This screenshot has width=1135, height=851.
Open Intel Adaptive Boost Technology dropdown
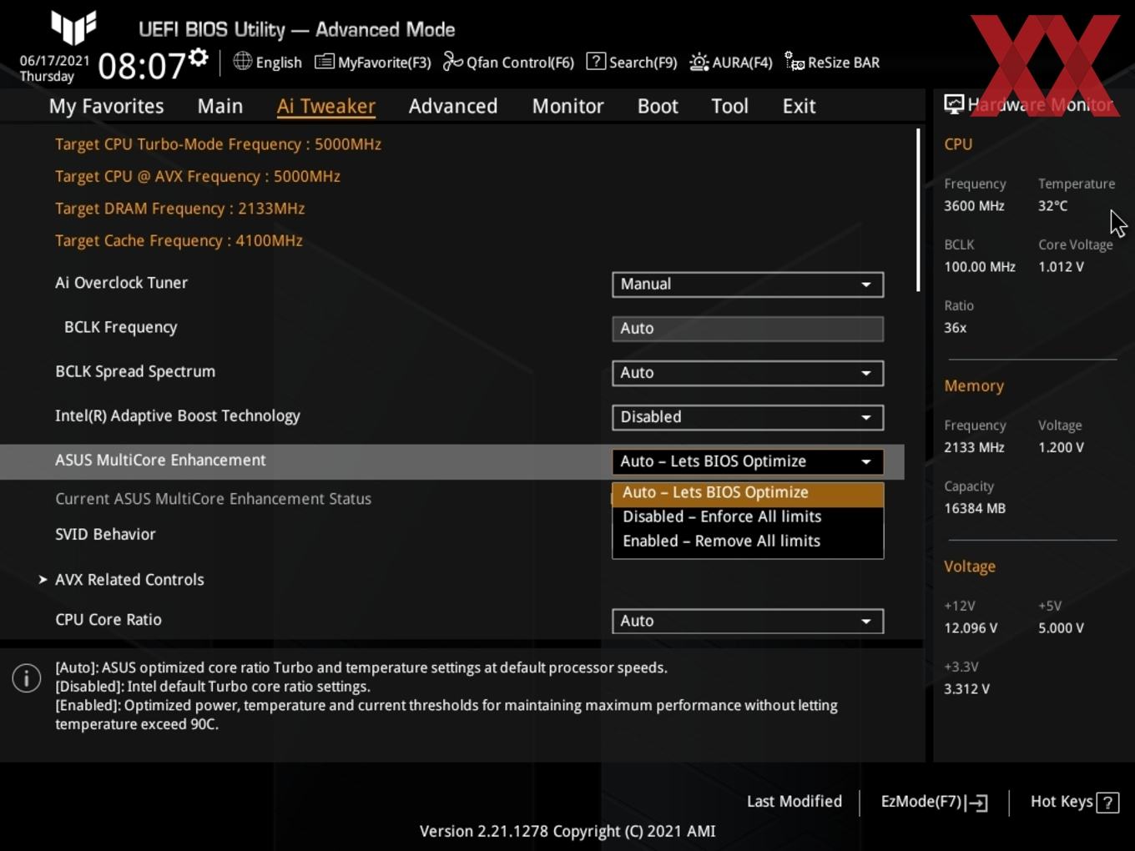click(748, 417)
